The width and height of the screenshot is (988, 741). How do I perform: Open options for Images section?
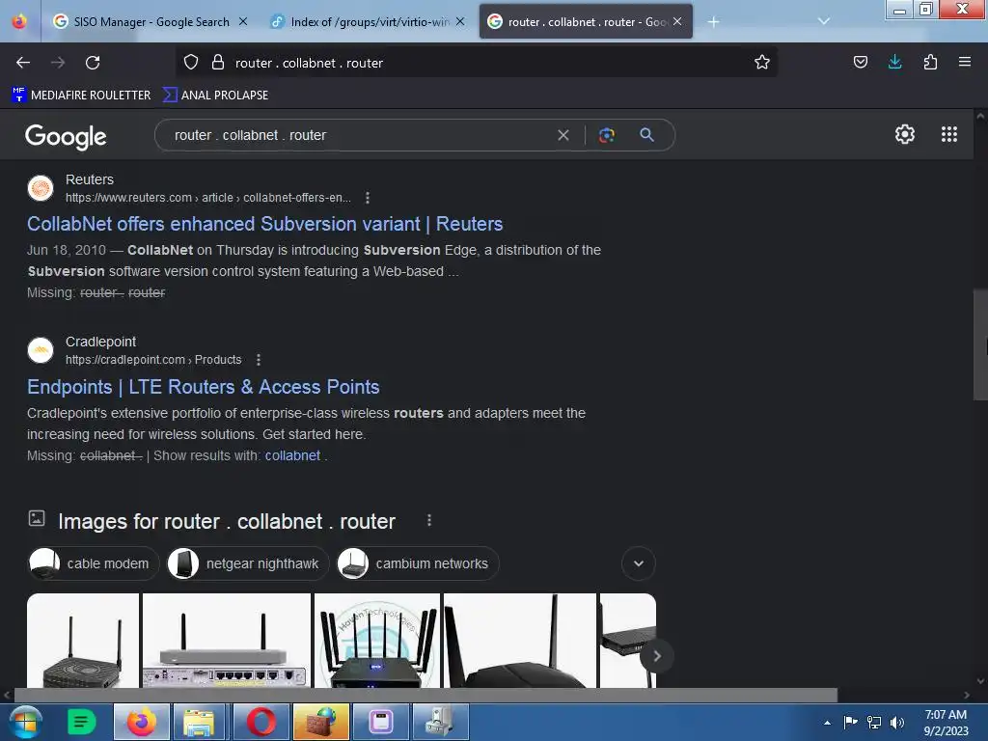(x=429, y=520)
